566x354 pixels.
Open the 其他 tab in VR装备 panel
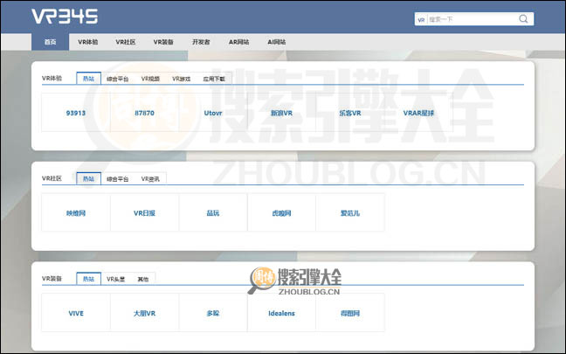(x=143, y=279)
